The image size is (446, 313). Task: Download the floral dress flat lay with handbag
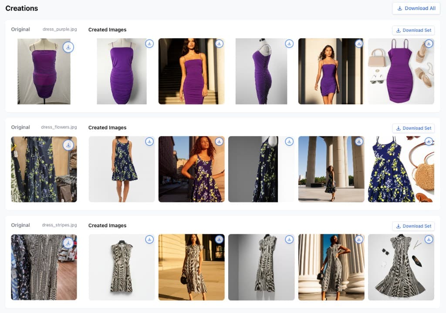(x=429, y=141)
